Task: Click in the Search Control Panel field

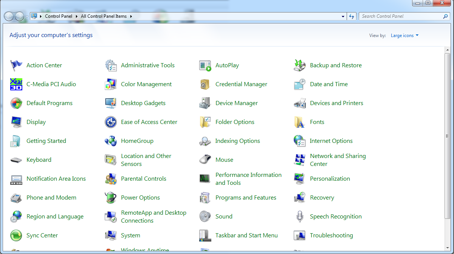Action: point(400,17)
